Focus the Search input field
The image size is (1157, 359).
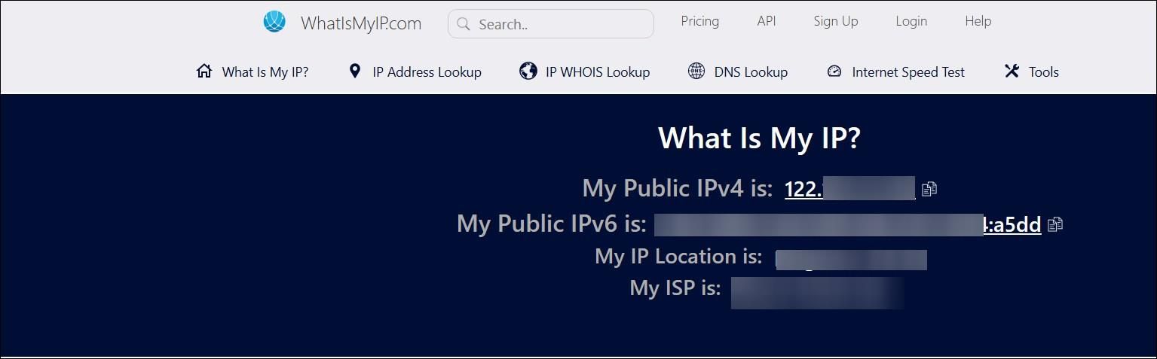click(x=550, y=23)
